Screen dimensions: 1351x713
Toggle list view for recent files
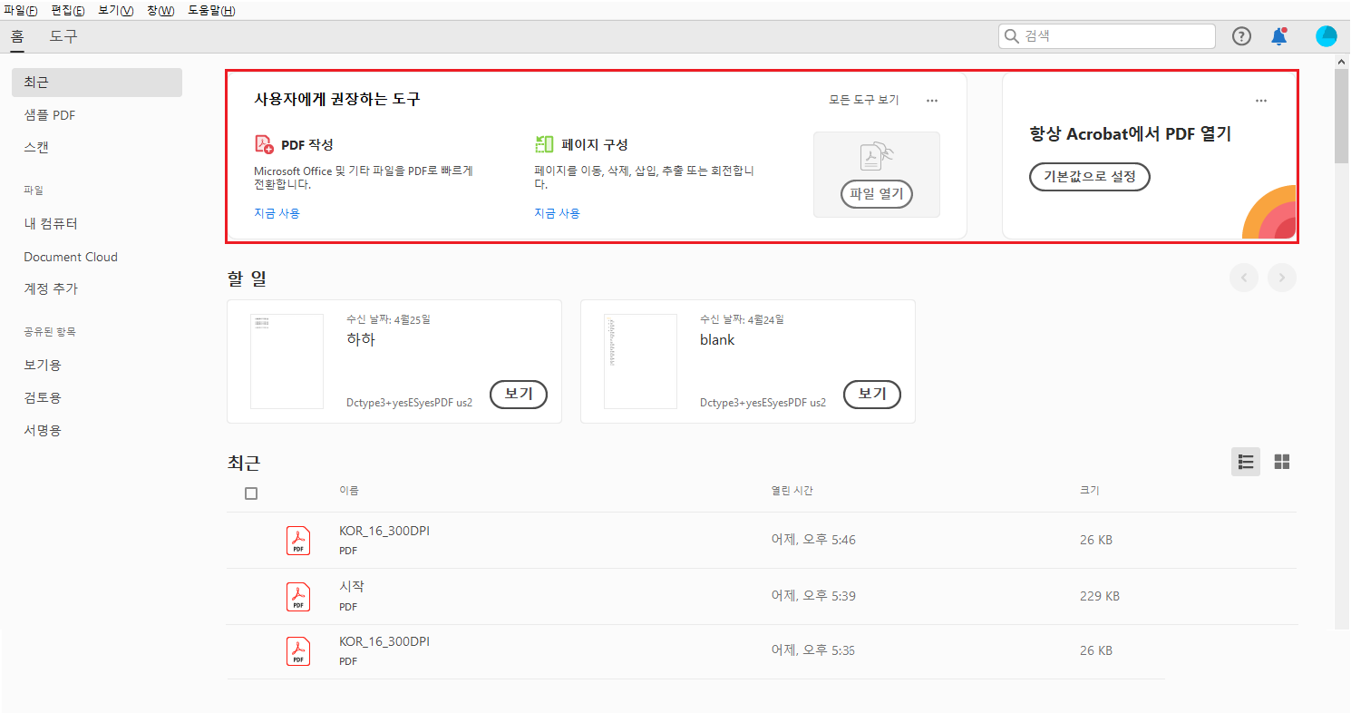click(1245, 462)
